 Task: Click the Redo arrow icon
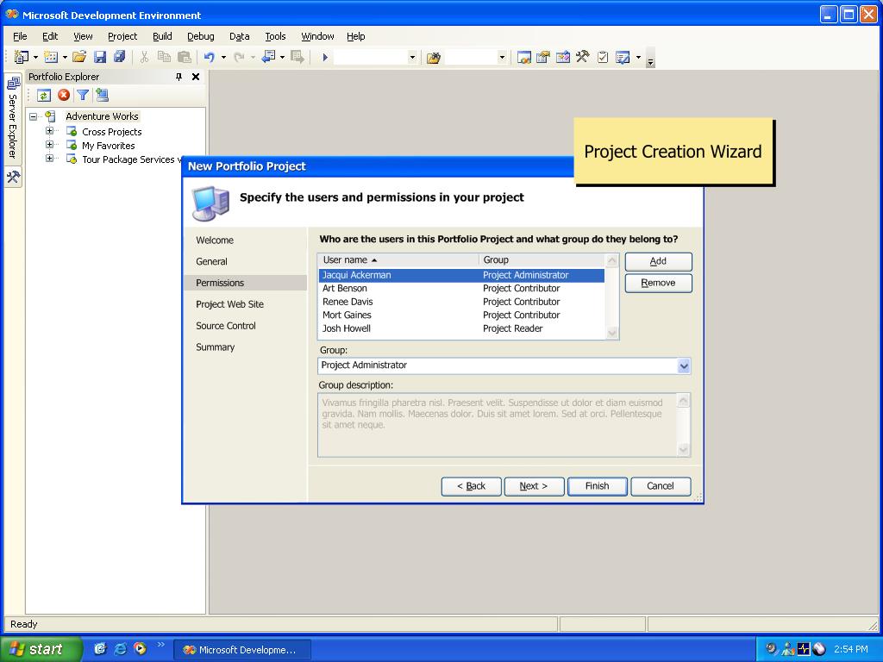(x=239, y=57)
